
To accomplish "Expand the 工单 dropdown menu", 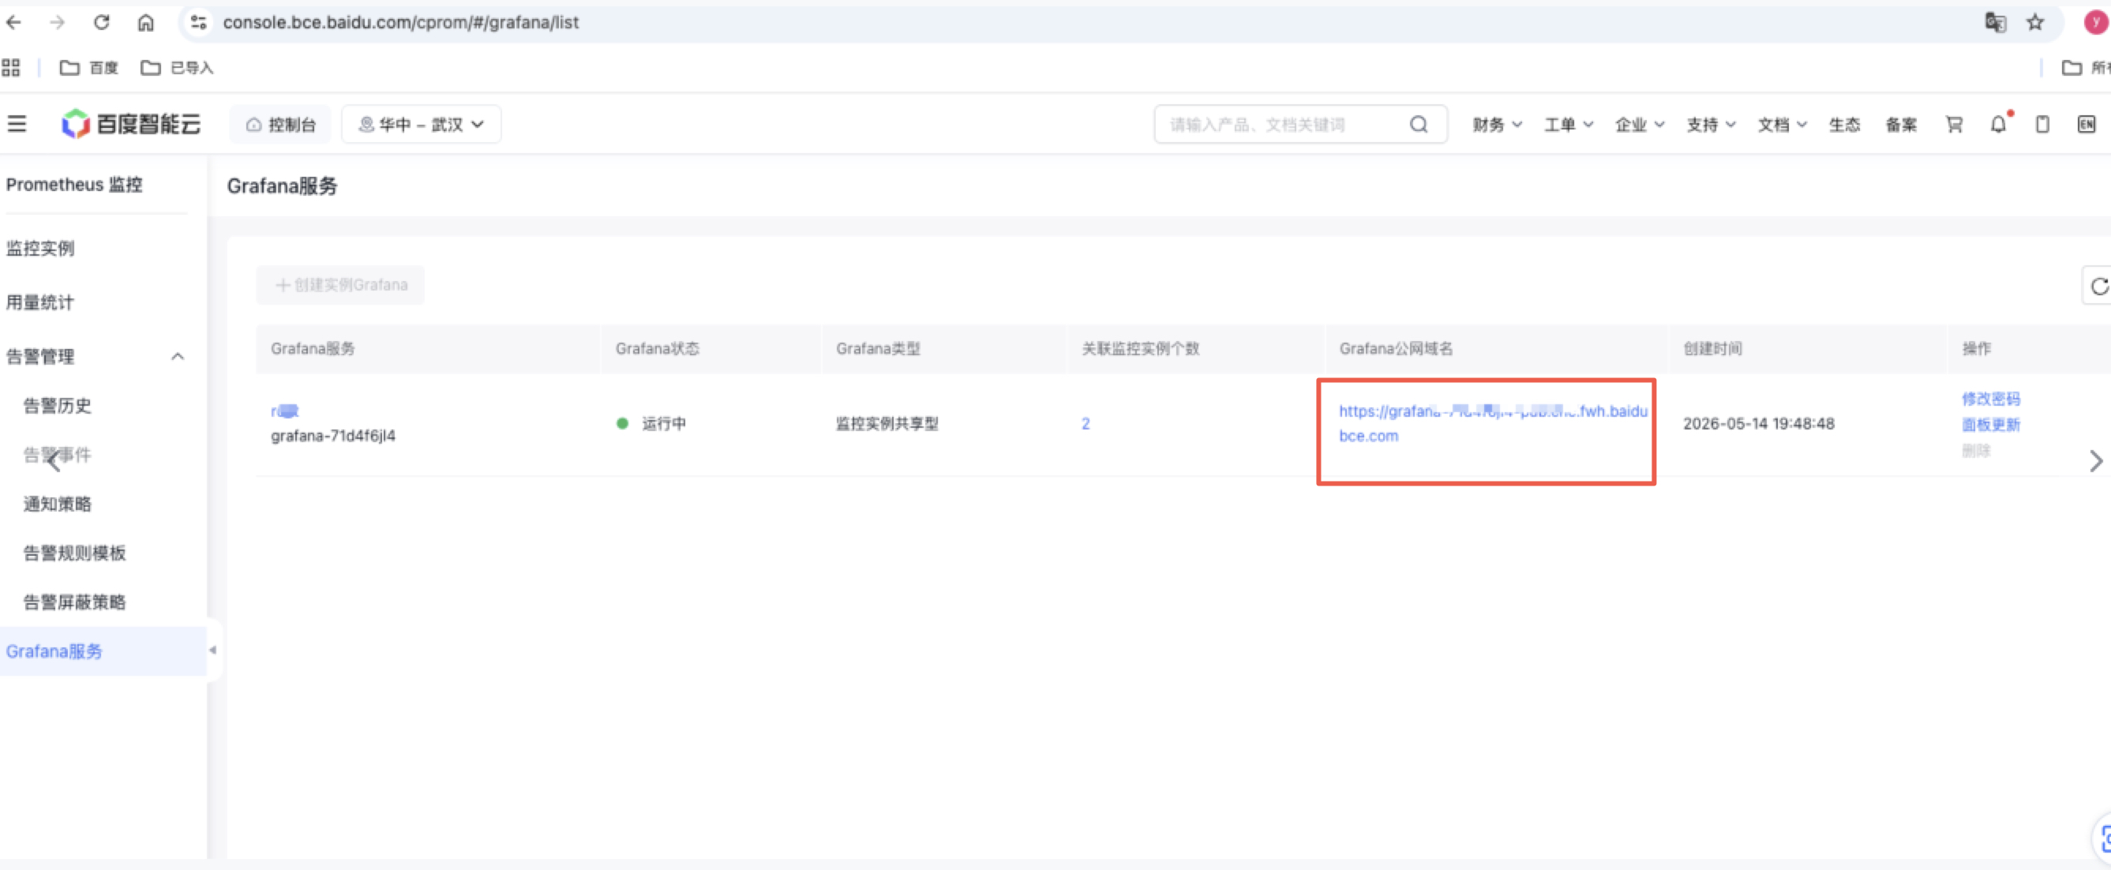I will click(x=1569, y=125).
